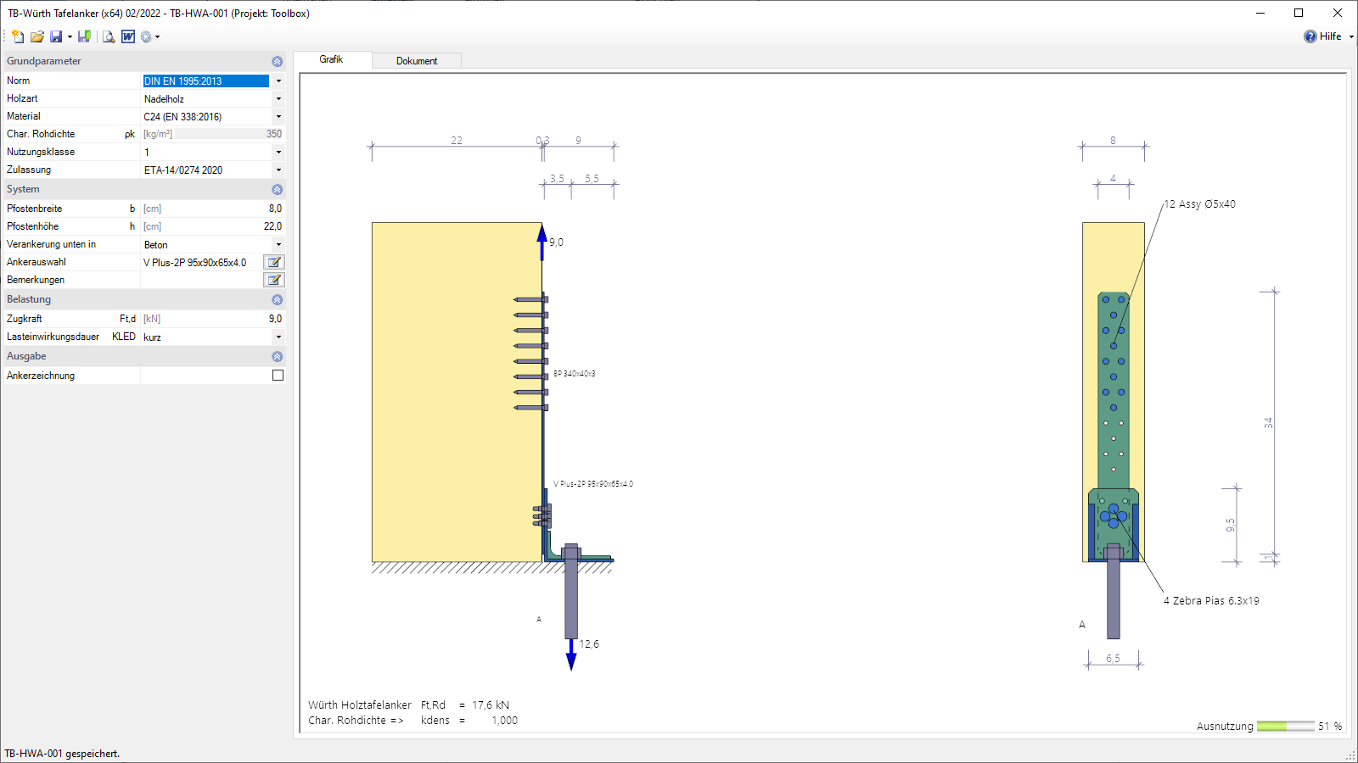This screenshot has width=1358, height=763.
Task: Click the 12,6 anchor force label
Action: click(x=589, y=644)
